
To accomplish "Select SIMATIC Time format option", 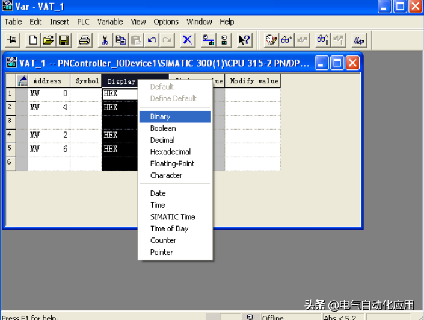I will (173, 217).
